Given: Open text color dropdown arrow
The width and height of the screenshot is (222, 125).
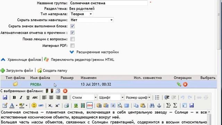Looking at the screenshot, I should 17,106.
